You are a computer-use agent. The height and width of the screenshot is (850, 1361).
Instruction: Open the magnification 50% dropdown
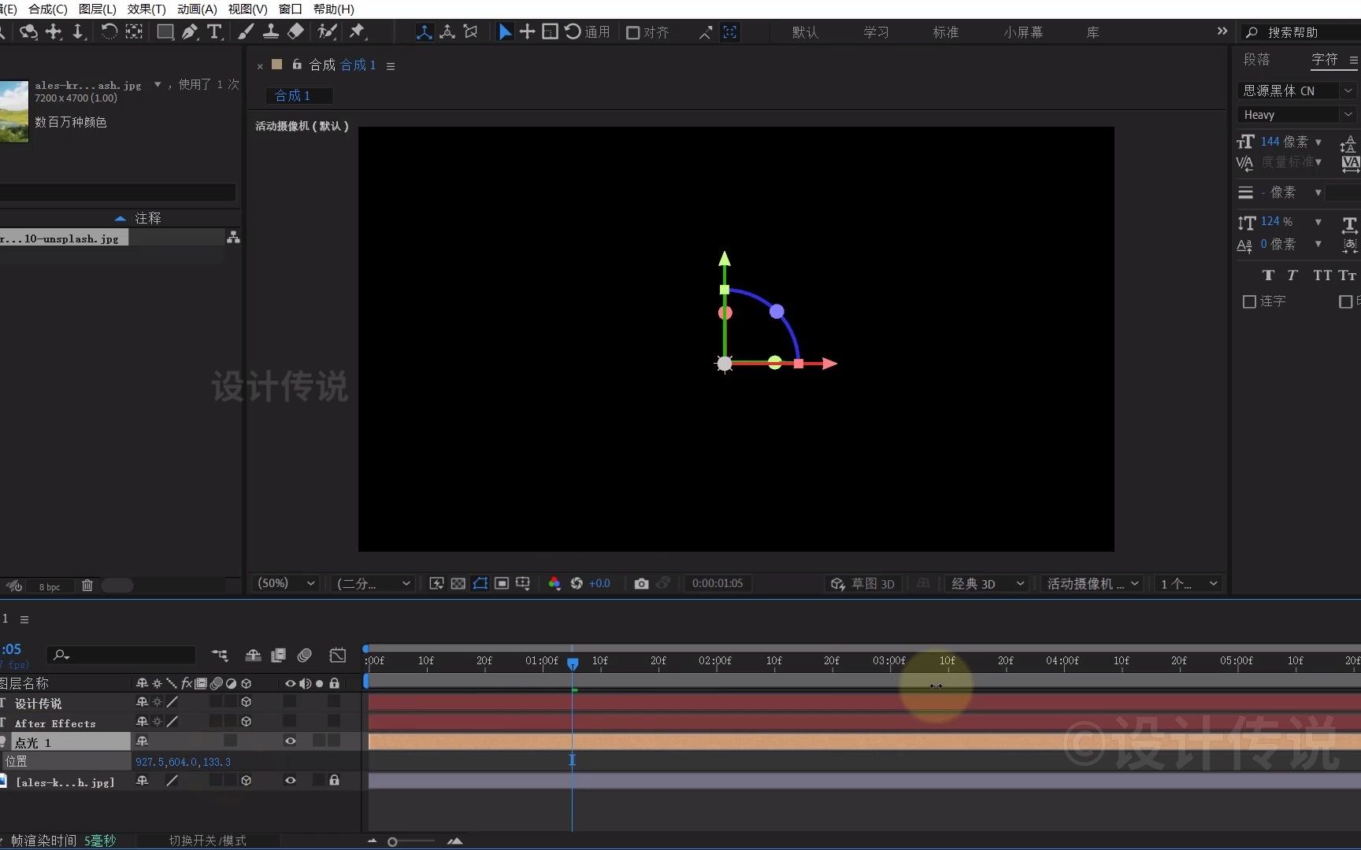284,583
